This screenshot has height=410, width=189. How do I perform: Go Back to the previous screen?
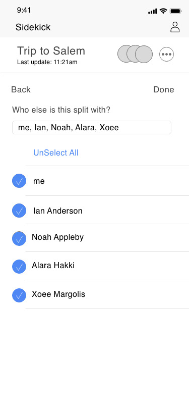(21, 89)
